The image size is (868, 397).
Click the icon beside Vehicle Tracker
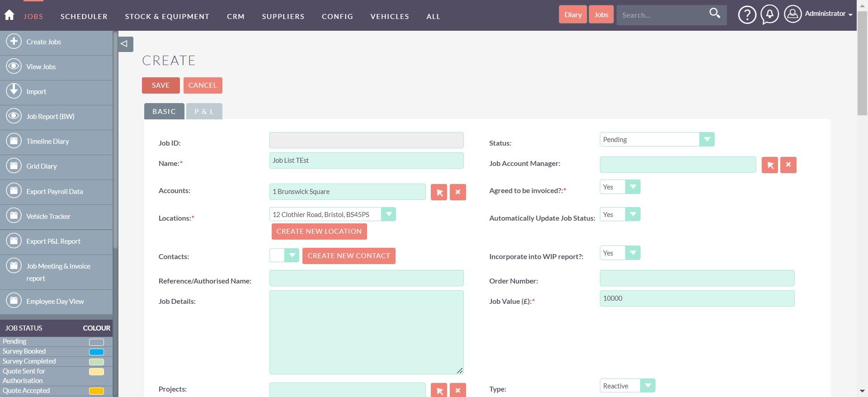coord(14,216)
